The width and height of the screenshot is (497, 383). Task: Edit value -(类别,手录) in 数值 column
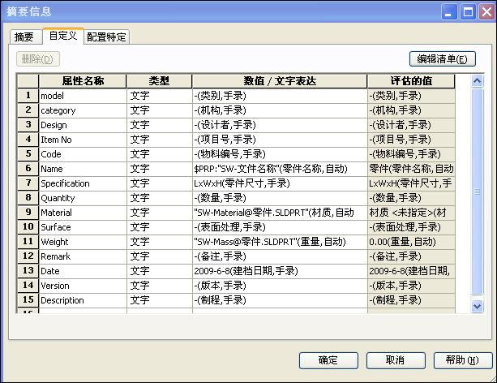pyautogui.click(x=280, y=96)
